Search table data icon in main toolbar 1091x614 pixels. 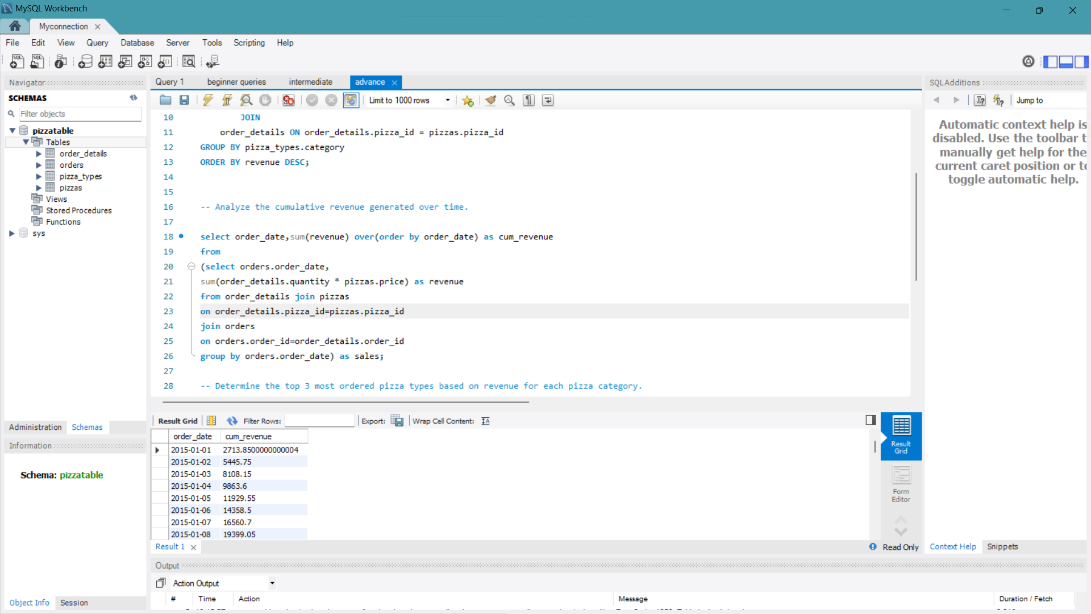(x=189, y=61)
